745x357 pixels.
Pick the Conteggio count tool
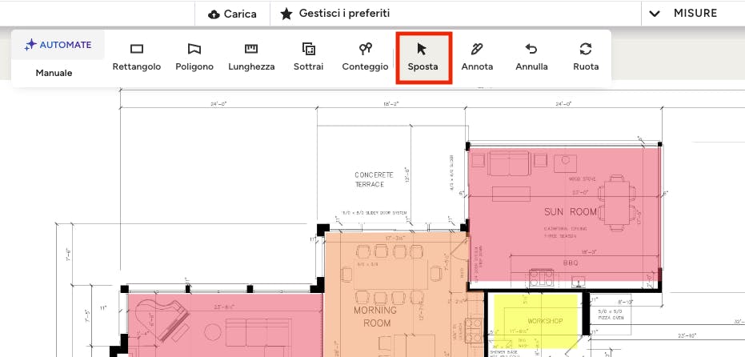[365, 57]
